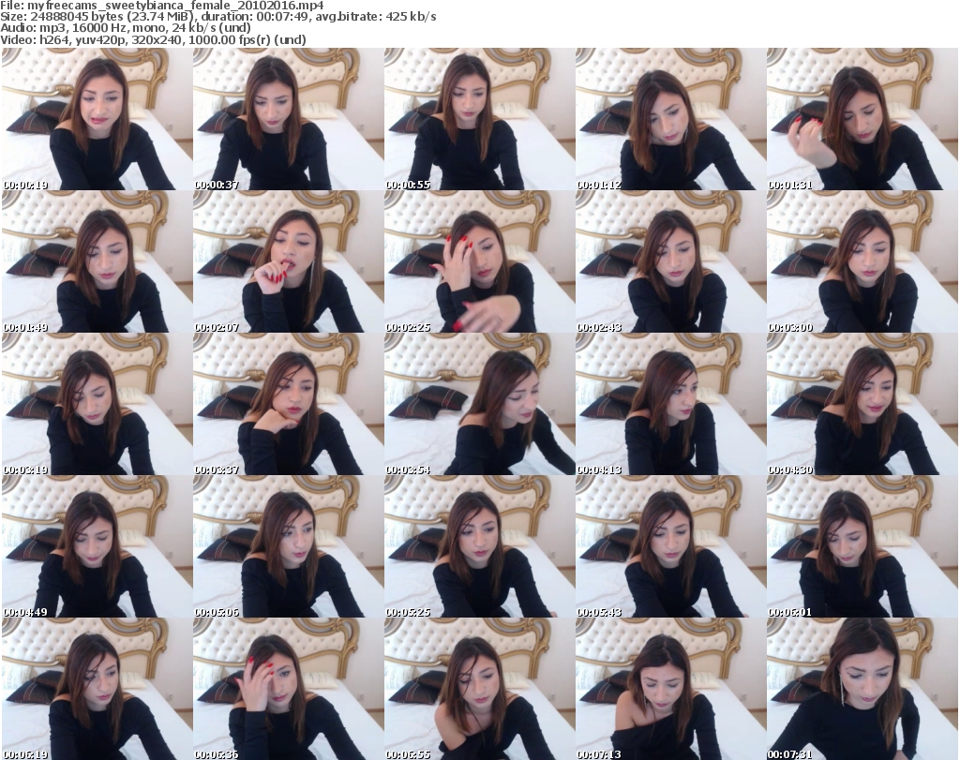Pick the thumbnail timestamped 00:01:12
Viewport: 960px width, 760px height.
[x=670, y=119]
